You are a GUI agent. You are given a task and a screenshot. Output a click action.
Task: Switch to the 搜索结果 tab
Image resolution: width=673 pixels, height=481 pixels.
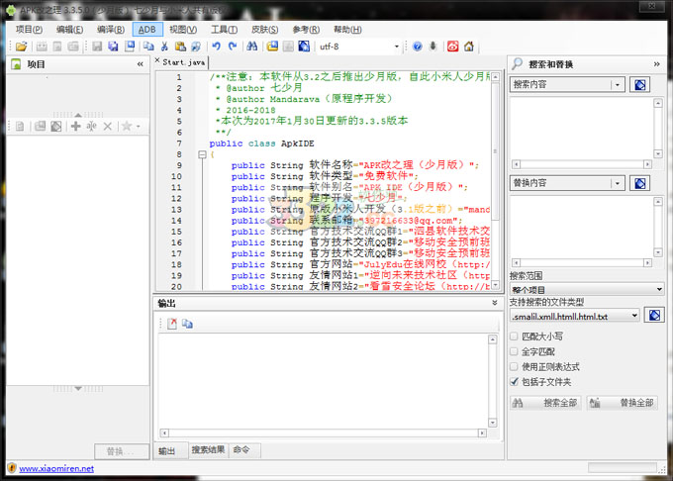point(208,450)
